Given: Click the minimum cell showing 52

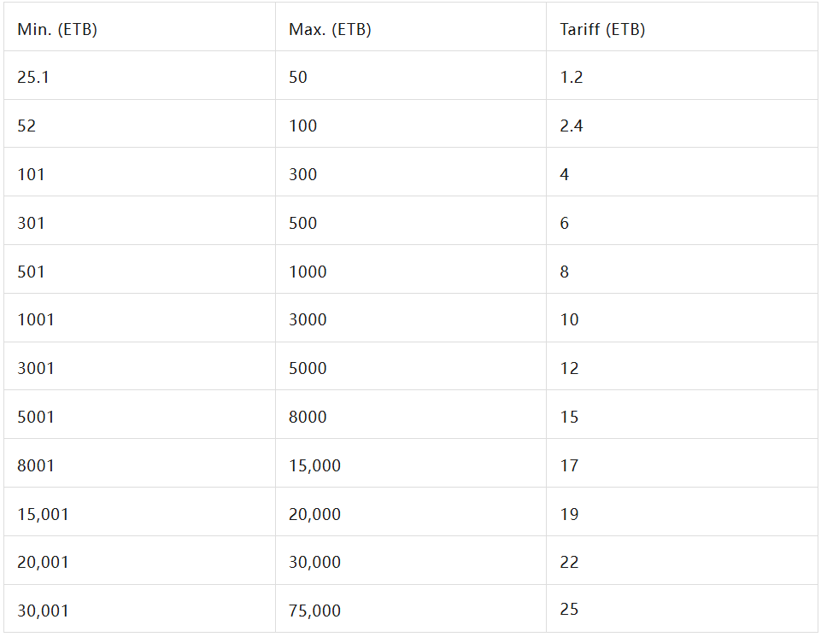Looking at the screenshot, I should 26,126.
